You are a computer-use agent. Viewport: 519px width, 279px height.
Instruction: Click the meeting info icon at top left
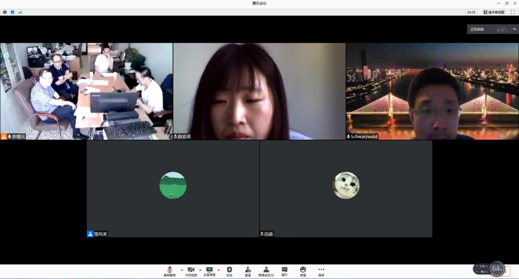pos(5,12)
